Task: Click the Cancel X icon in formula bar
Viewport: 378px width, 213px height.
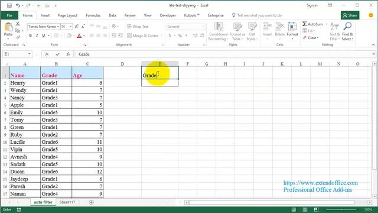Action: (x=47, y=54)
